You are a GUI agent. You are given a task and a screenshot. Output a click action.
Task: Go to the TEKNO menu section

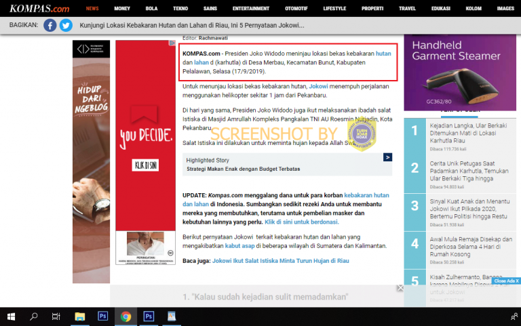[180, 9]
